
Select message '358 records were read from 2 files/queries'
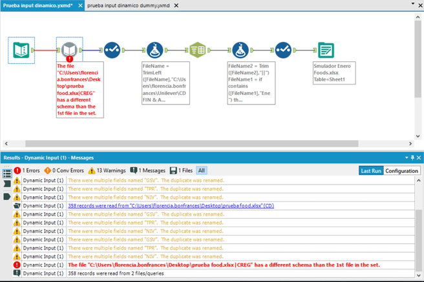click(x=214, y=274)
